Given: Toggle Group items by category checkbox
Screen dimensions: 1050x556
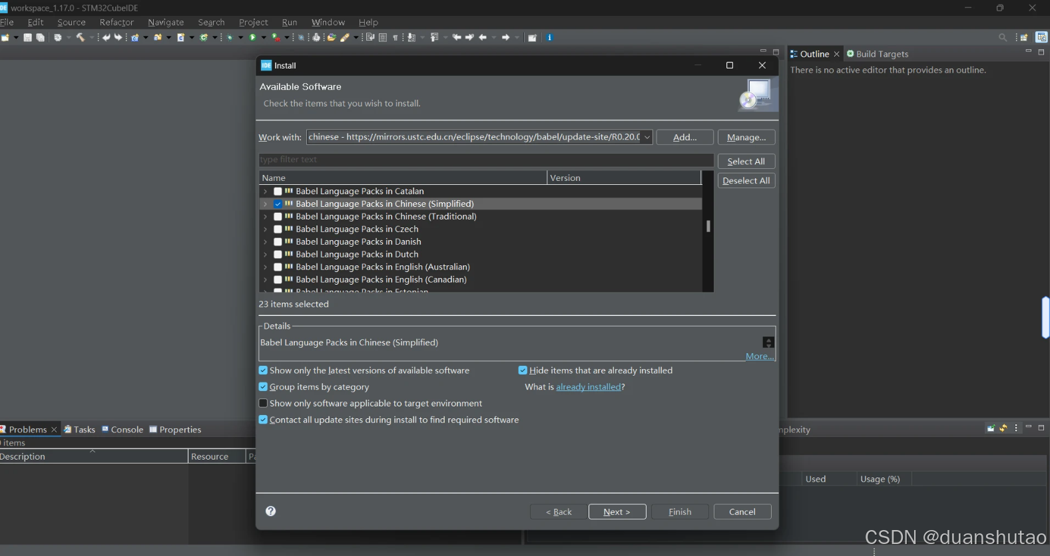Looking at the screenshot, I should tap(263, 386).
